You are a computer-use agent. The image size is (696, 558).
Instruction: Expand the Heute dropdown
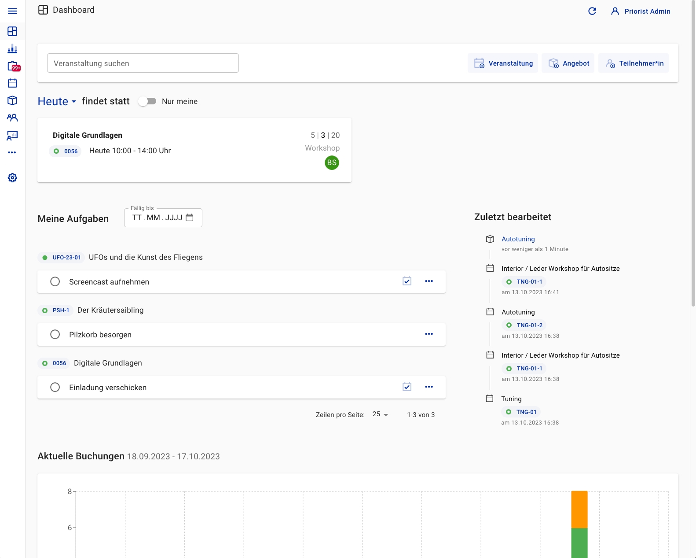57,101
